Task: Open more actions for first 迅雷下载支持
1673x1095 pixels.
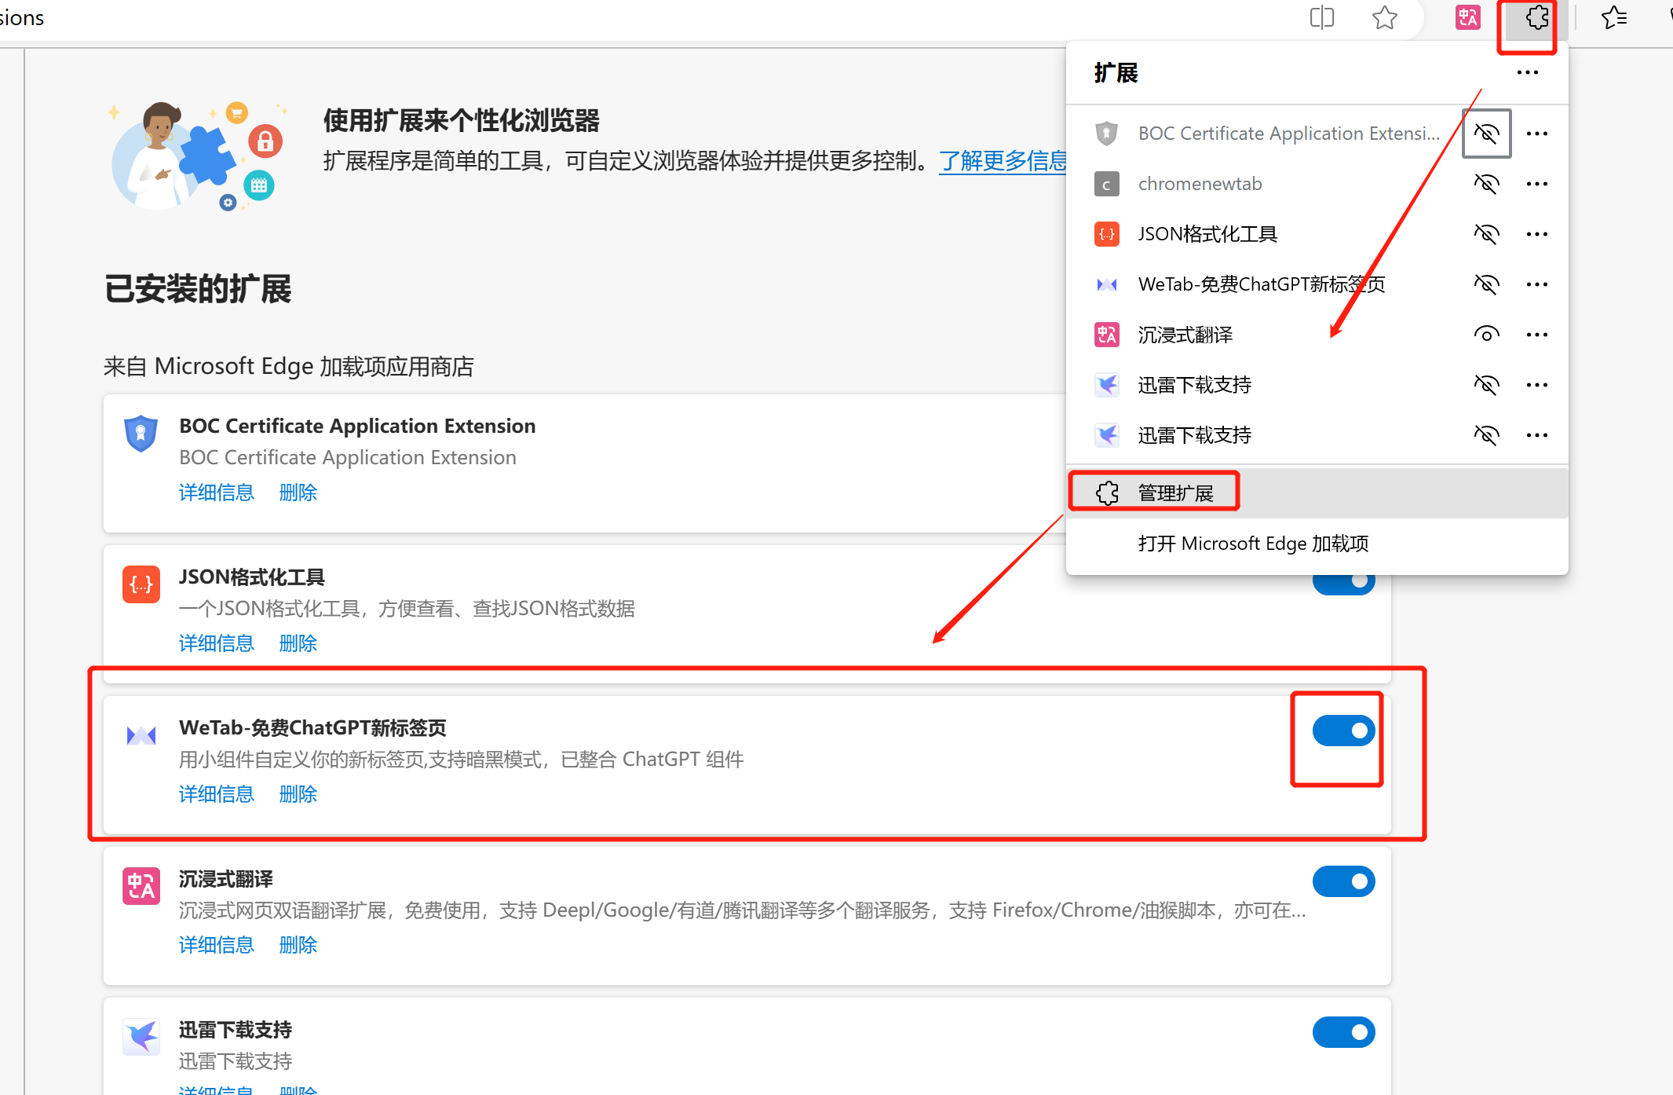Action: [x=1537, y=385]
